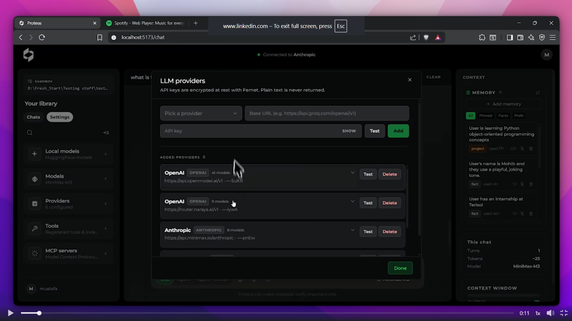This screenshot has width=572, height=321.
Task: Toggle pin on the Python learning memory
Action: (522, 149)
